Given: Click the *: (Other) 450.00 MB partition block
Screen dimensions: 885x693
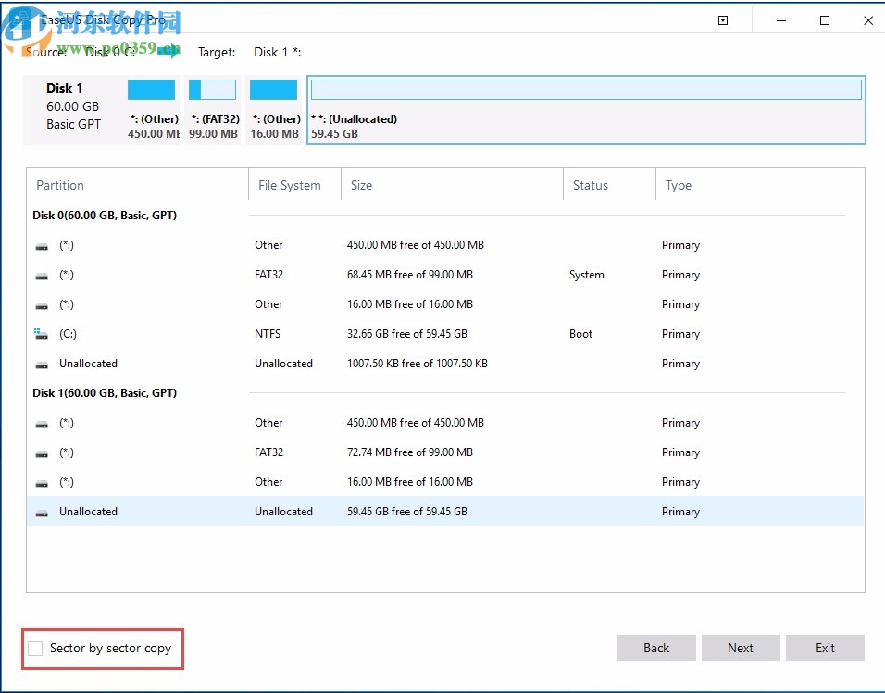Looking at the screenshot, I should click(151, 89).
